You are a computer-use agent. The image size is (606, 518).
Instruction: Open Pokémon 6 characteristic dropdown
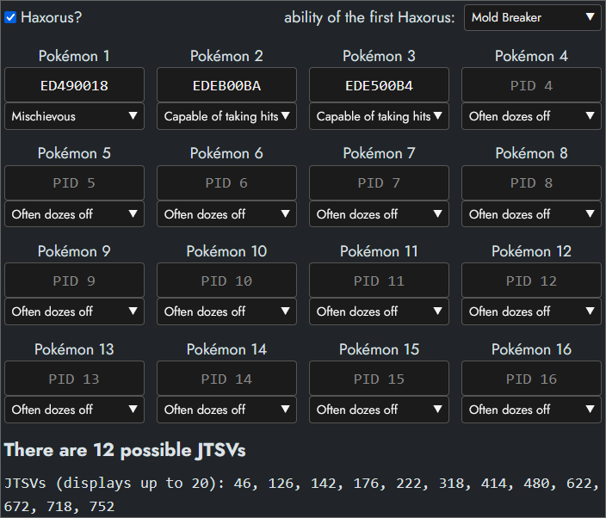226,213
